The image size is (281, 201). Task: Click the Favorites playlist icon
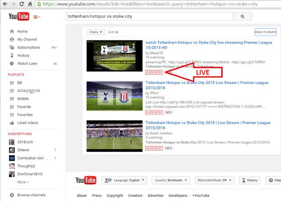(12, 115)
